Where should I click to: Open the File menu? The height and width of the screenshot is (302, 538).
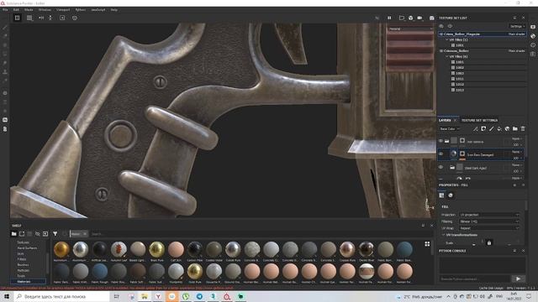click(5, 10)
